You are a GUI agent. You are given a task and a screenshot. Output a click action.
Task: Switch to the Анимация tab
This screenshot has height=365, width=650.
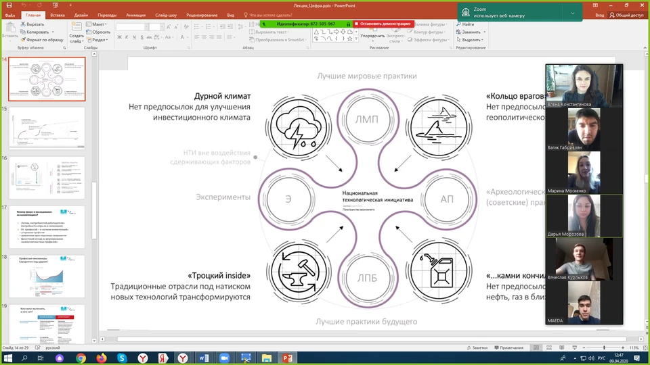click(x=136, y=15)
